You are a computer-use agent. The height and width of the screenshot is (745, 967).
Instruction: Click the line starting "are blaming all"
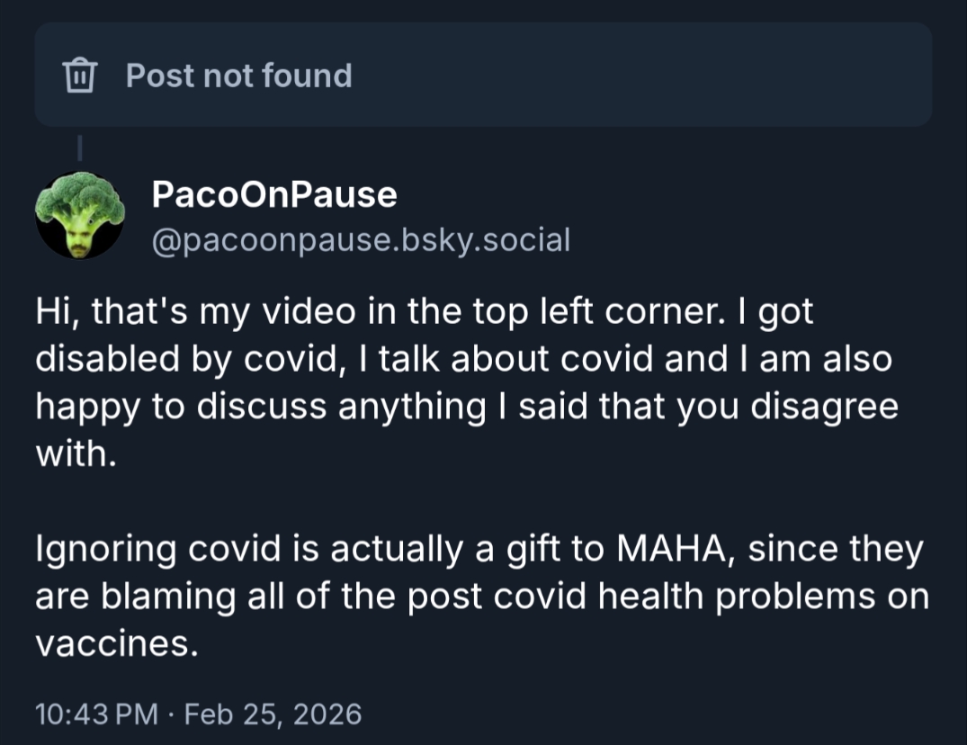(481, 597)
